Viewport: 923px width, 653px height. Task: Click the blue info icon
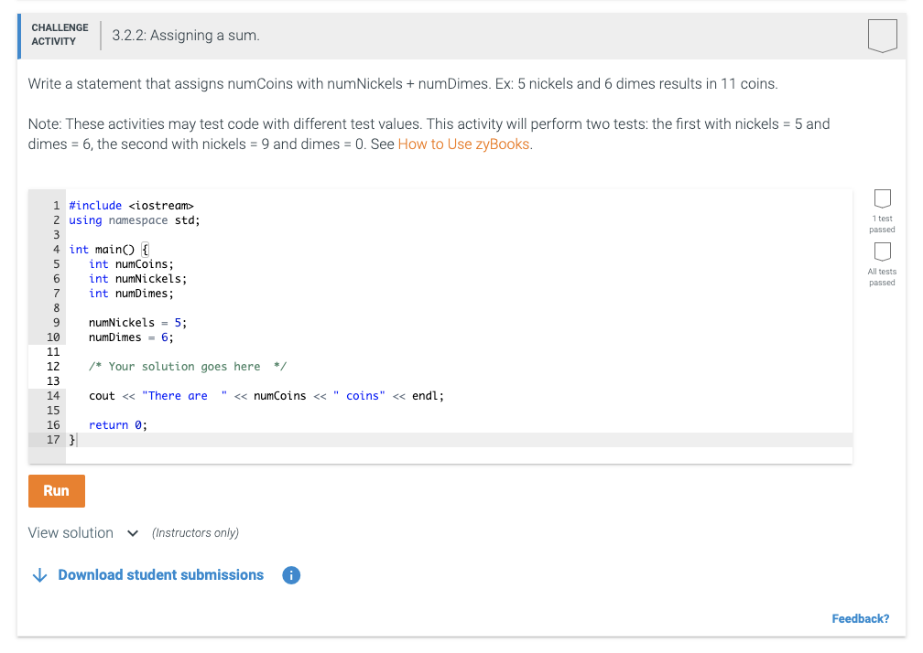(290, 575)
